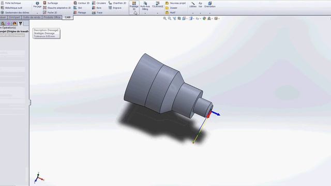The width and height of the screenshot is (331, 186).
Task: Open the TOURNAGE turning tools
Action: pyautogui.click(x=157, y=5)
